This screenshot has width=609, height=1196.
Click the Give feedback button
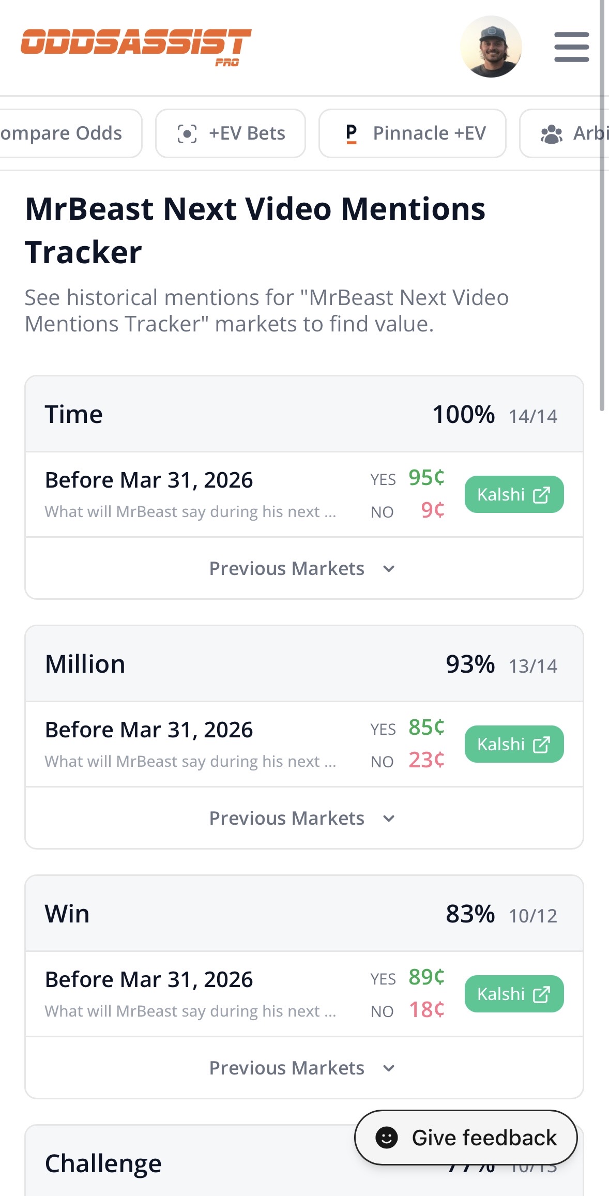click(466, 1138)
